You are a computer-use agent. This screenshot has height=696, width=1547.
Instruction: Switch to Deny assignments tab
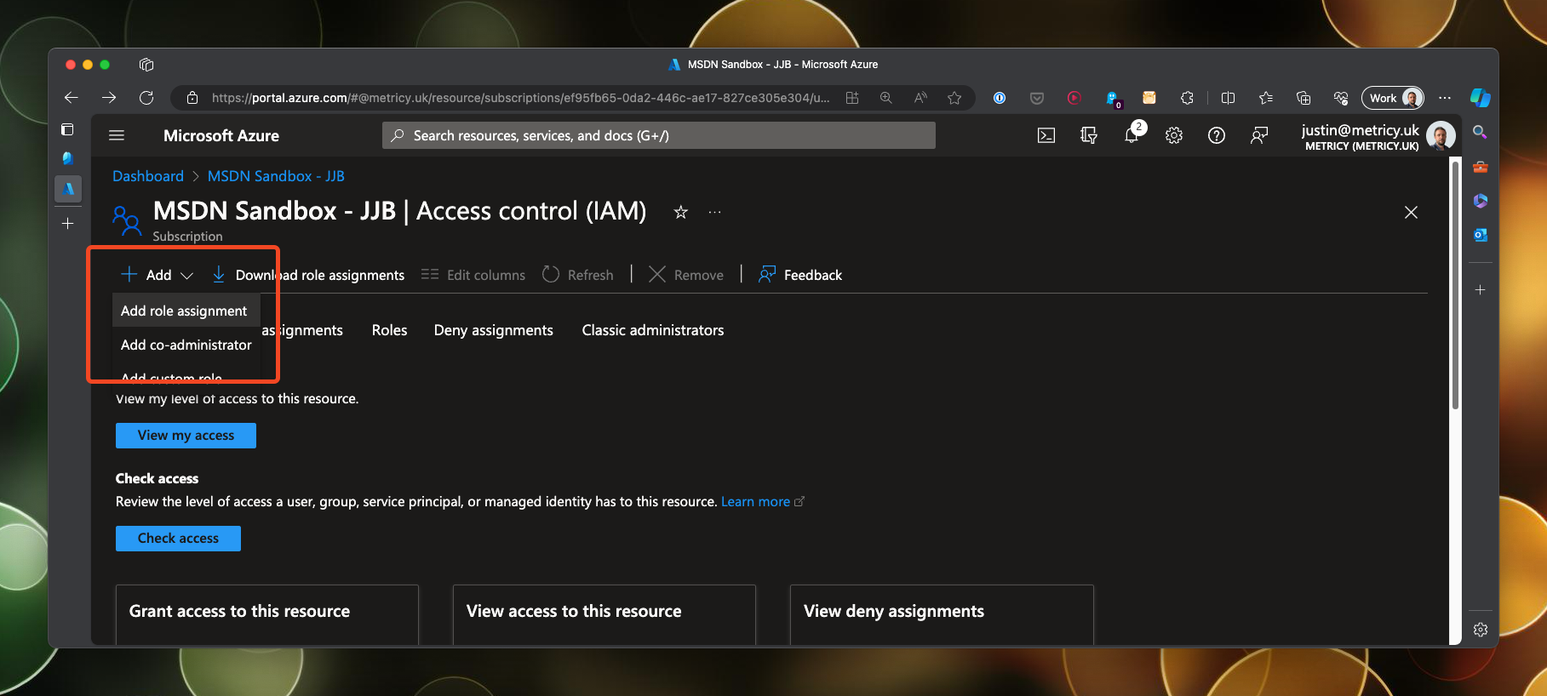494,330
